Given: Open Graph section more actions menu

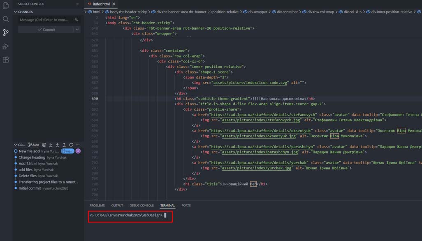Looking at the screenshot, I should click(x=78, y=145).
